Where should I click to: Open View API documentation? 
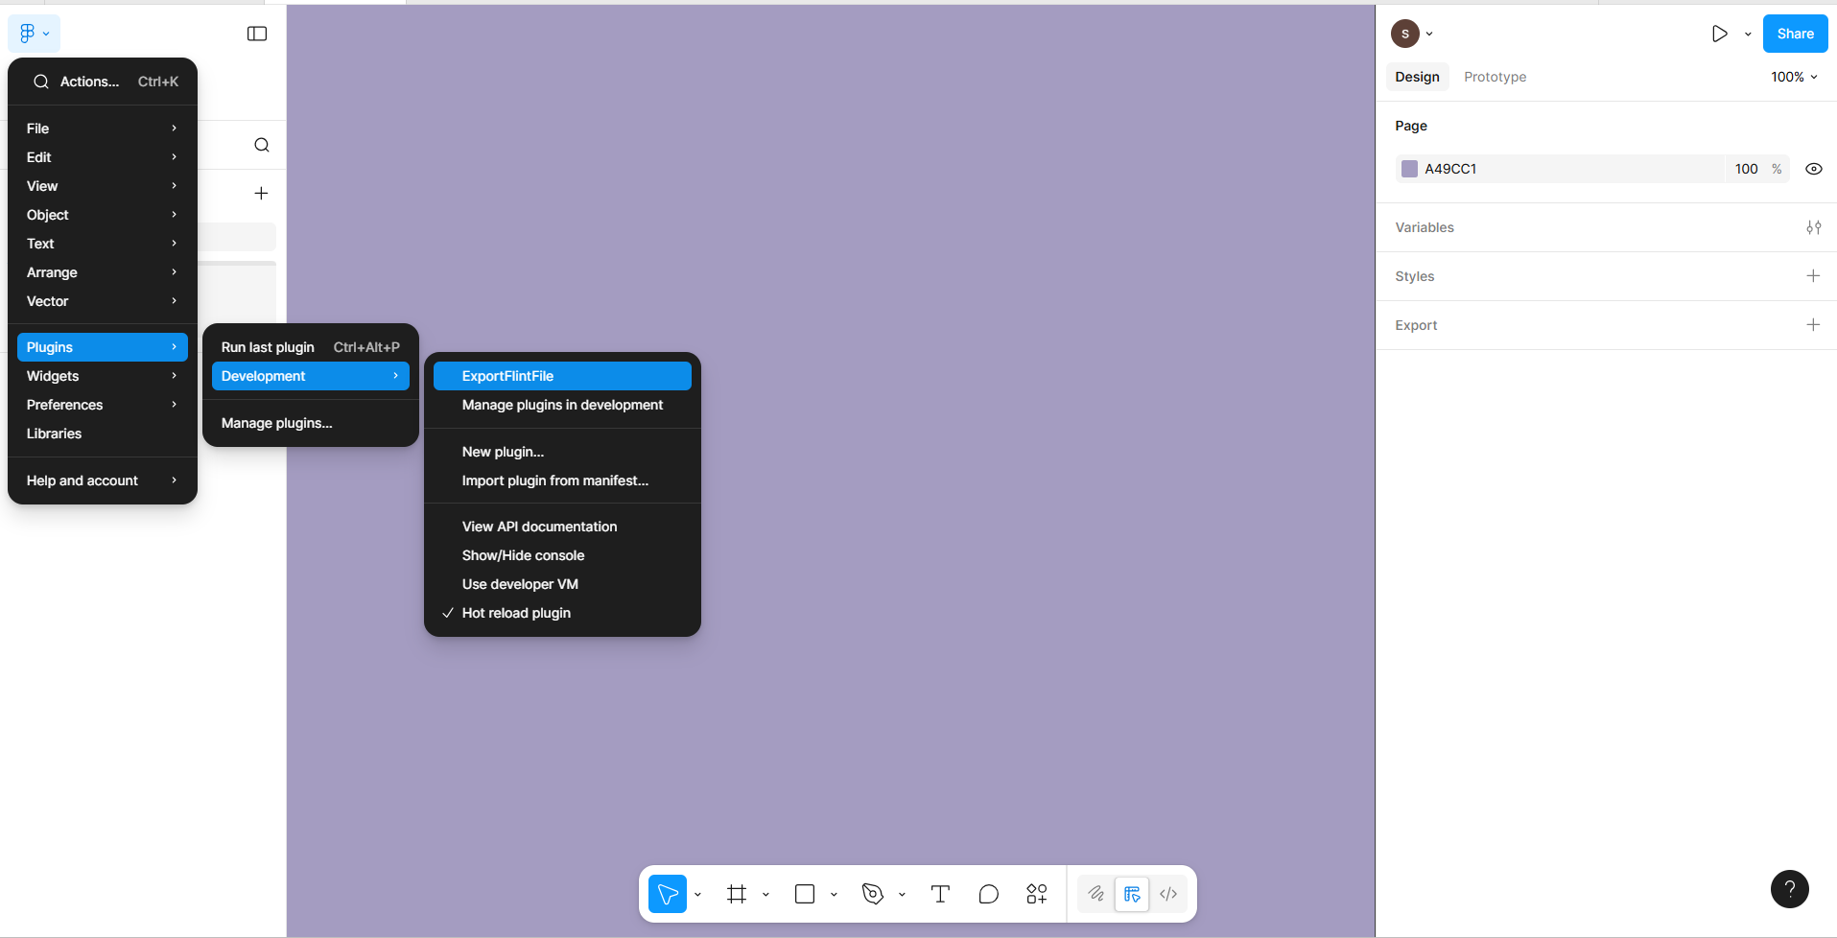pos(562,527)
